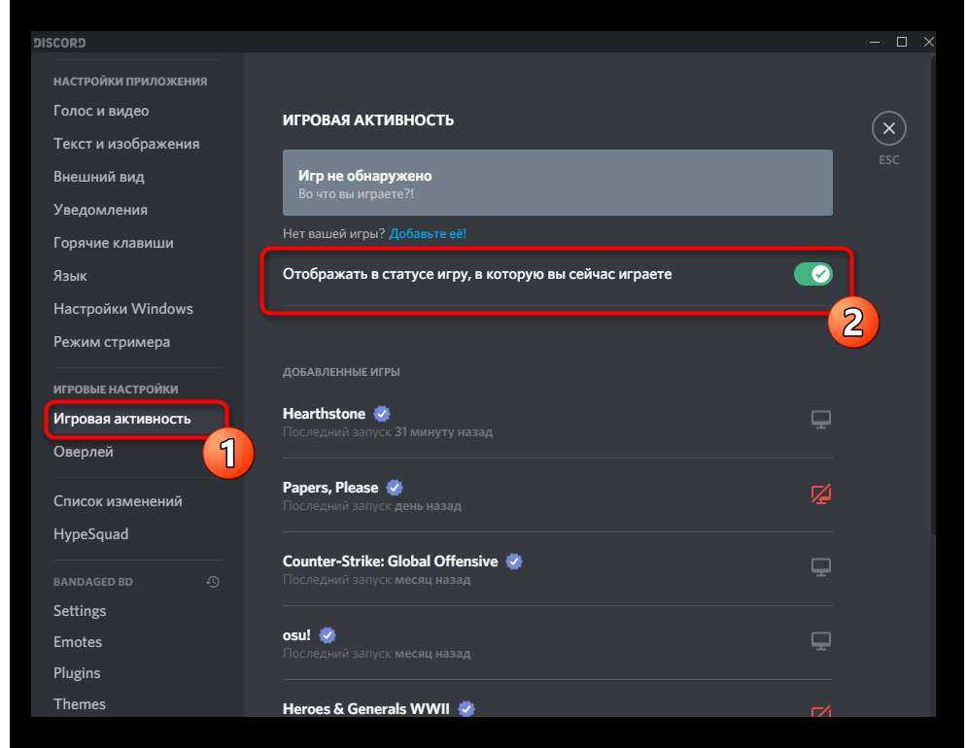Viewport: 967px width, 748px height.
Task: Open 'Уведомления' settings
Action: 100,210
